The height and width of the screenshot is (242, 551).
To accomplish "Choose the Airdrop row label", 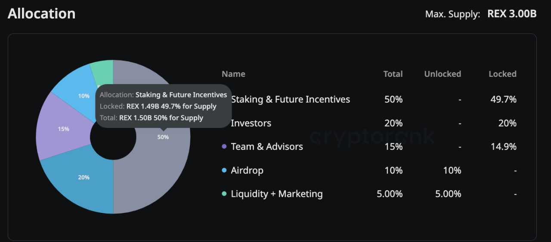I will click(x=247, y=170).
